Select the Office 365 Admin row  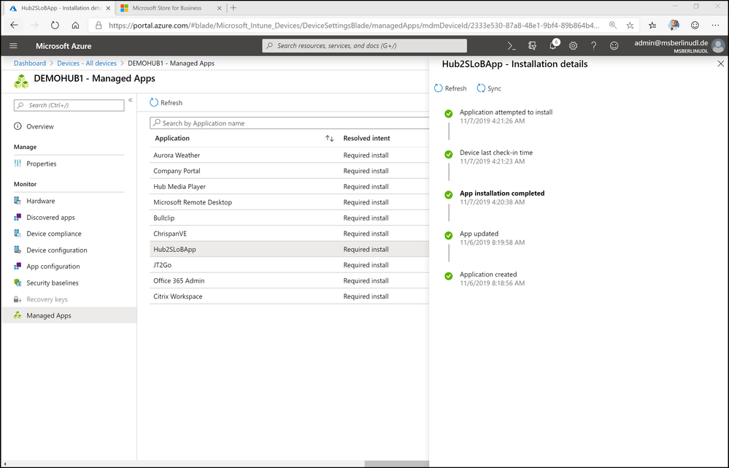coord(289,280)
